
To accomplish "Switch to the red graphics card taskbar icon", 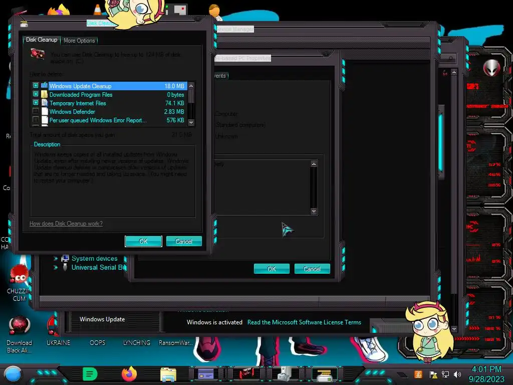I will coord(246,374).
